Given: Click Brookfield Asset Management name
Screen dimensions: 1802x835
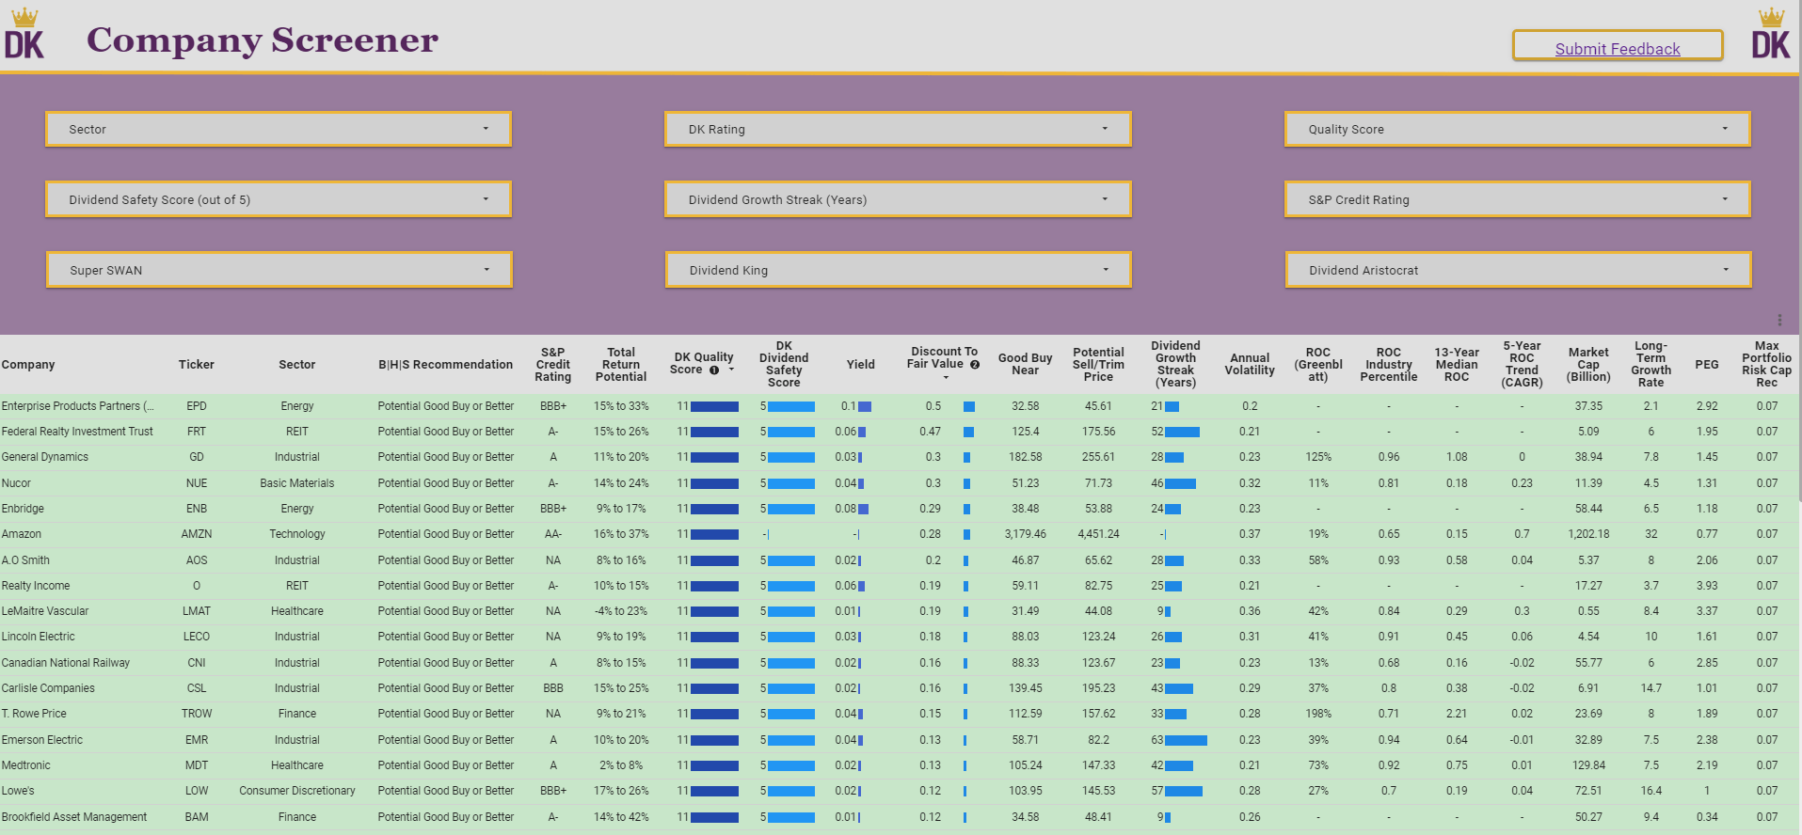Looking at the screenshot, I should tap(74, 817).
